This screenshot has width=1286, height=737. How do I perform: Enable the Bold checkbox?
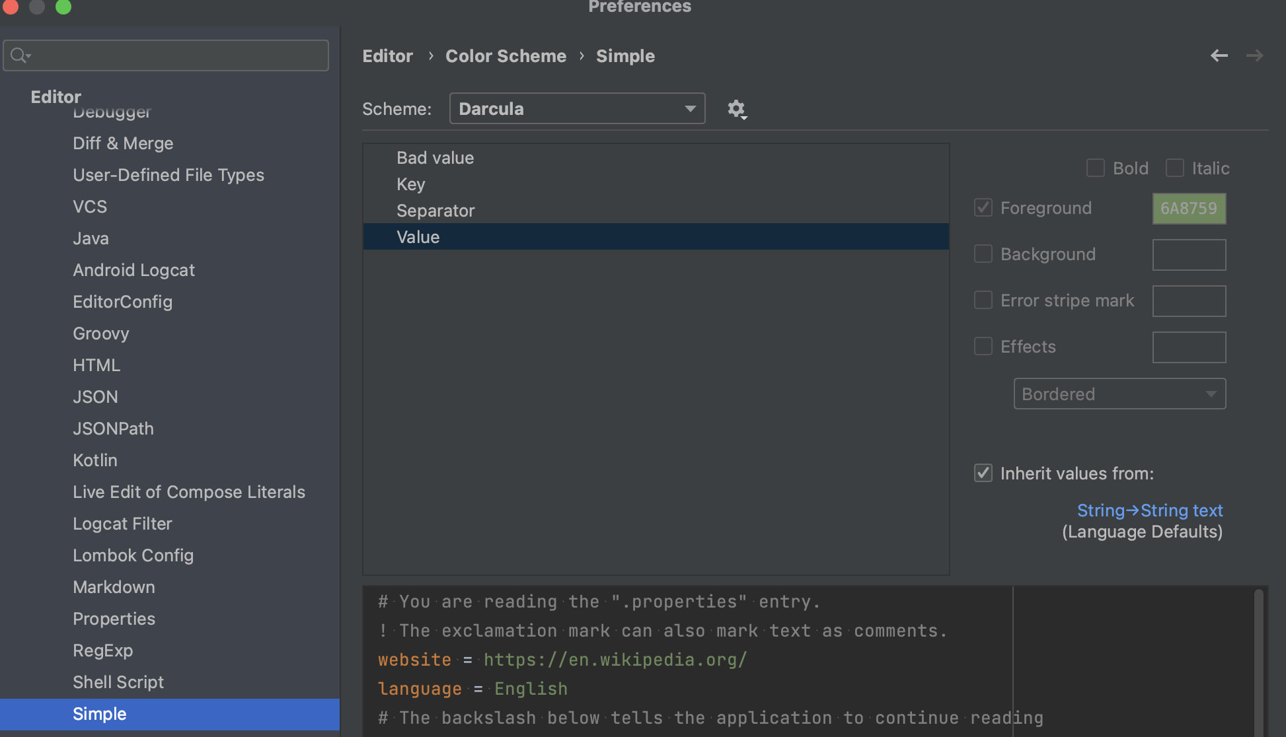coord(1095,168)
